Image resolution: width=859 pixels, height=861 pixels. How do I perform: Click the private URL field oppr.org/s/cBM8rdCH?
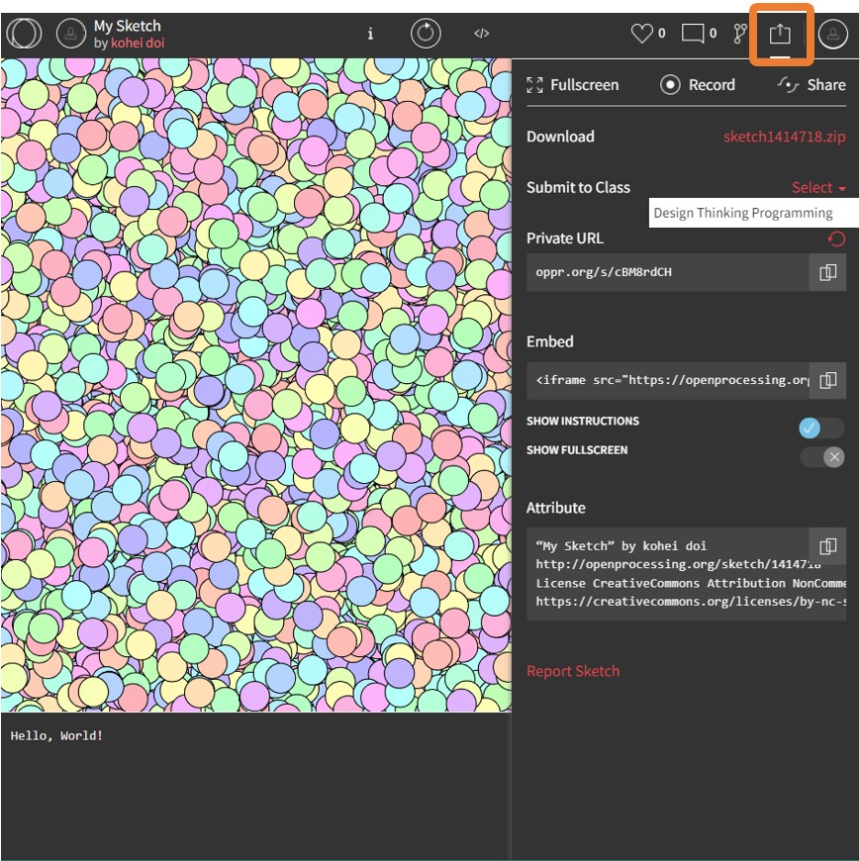tap(668, 272)
